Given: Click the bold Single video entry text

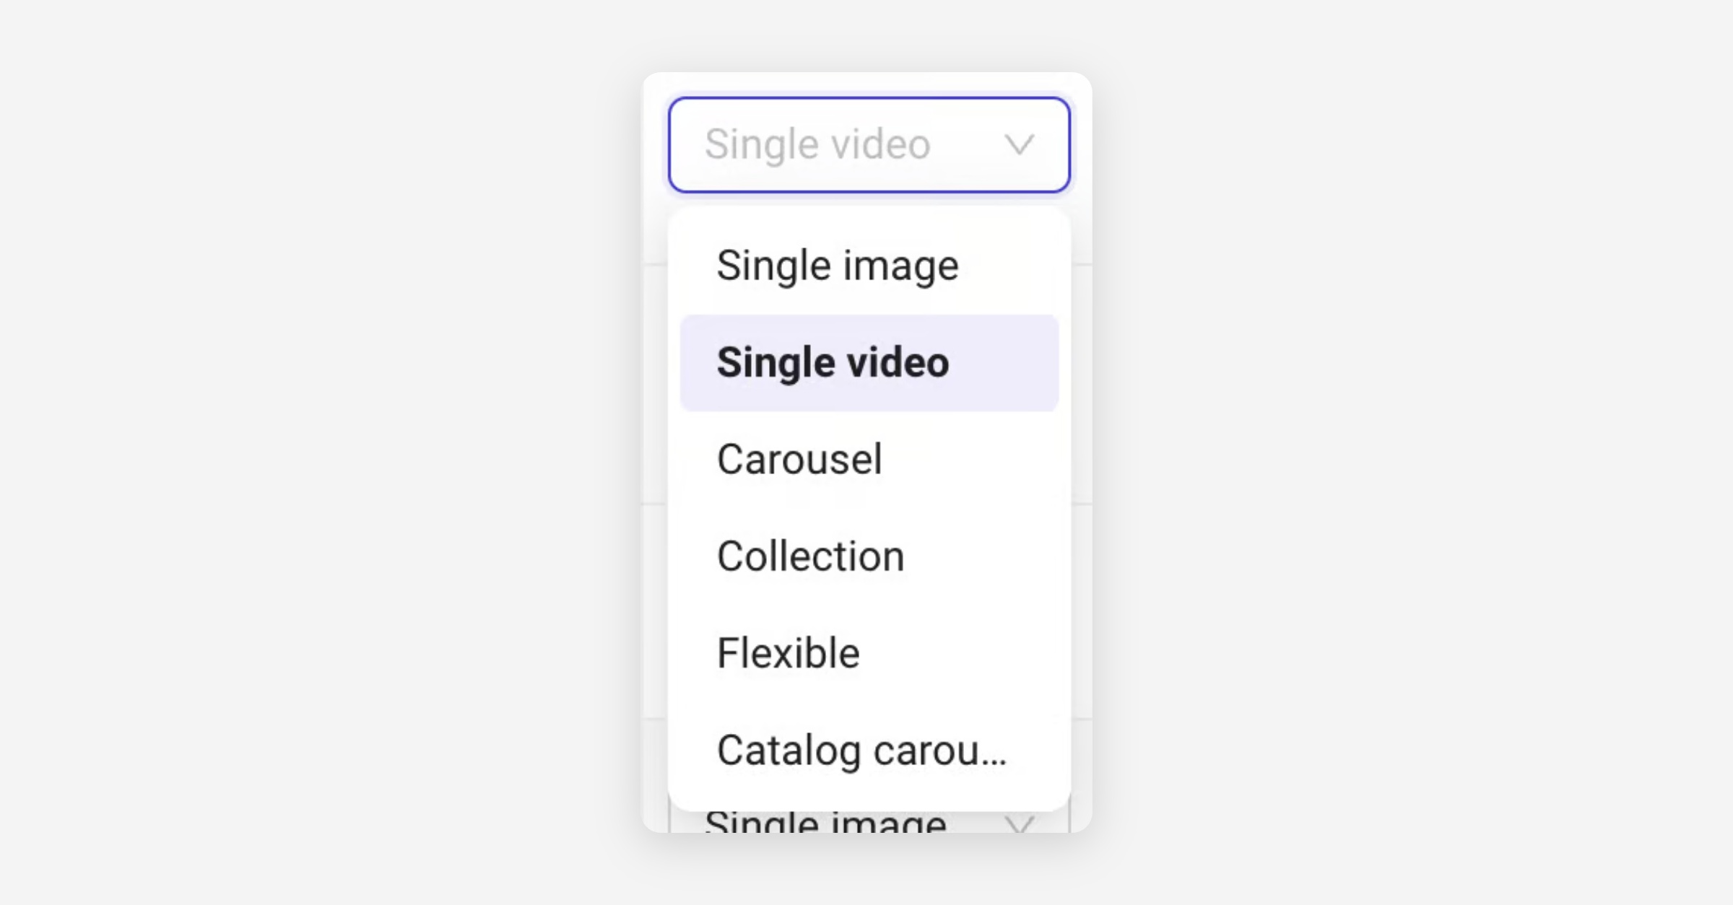Looking at the screenshot, I should tap(833, 362).
